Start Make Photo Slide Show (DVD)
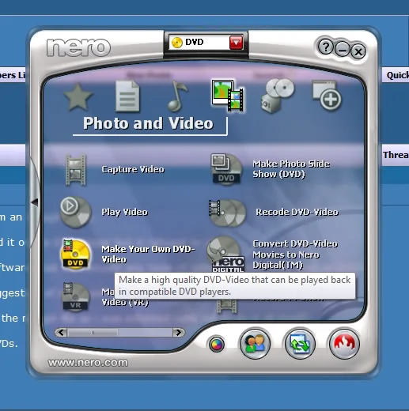Viewport: 409px width, 411px height. click(x=291, y=169)
